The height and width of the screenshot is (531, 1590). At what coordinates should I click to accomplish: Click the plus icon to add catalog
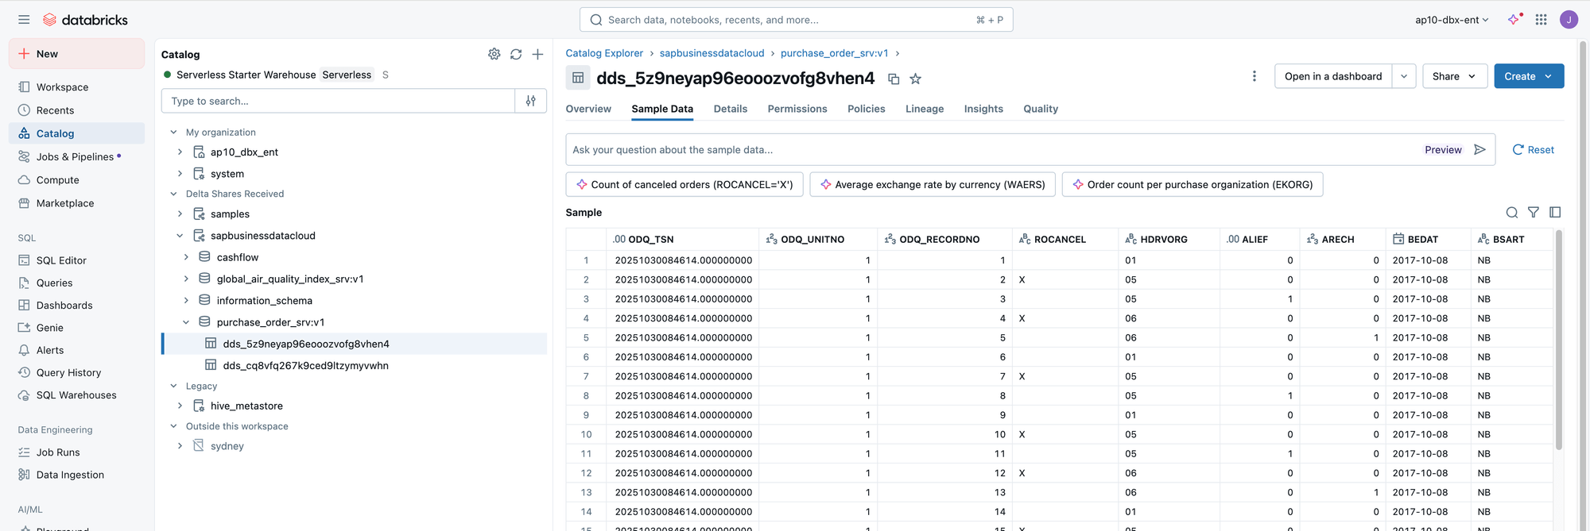click(537, 54)
